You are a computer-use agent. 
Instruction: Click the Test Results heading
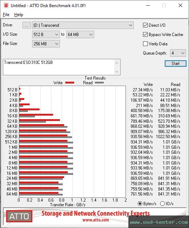pos(95,78)
